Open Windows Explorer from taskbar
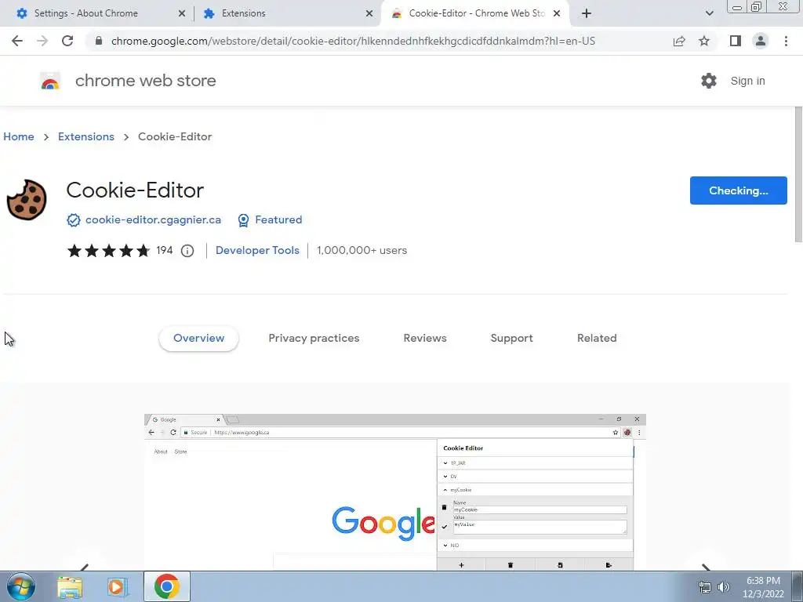Screen dimensions: 803x602 (x=70, y=586)
